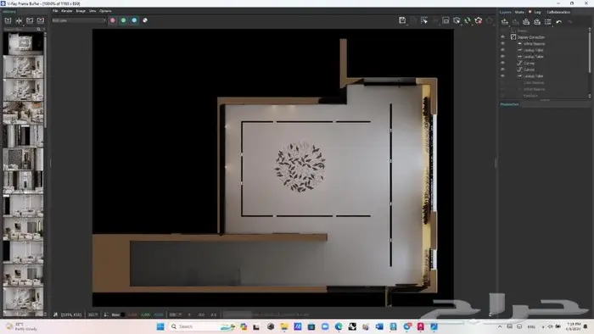
Task: Switch to the Log tab
Action: [x=537, y=12]
